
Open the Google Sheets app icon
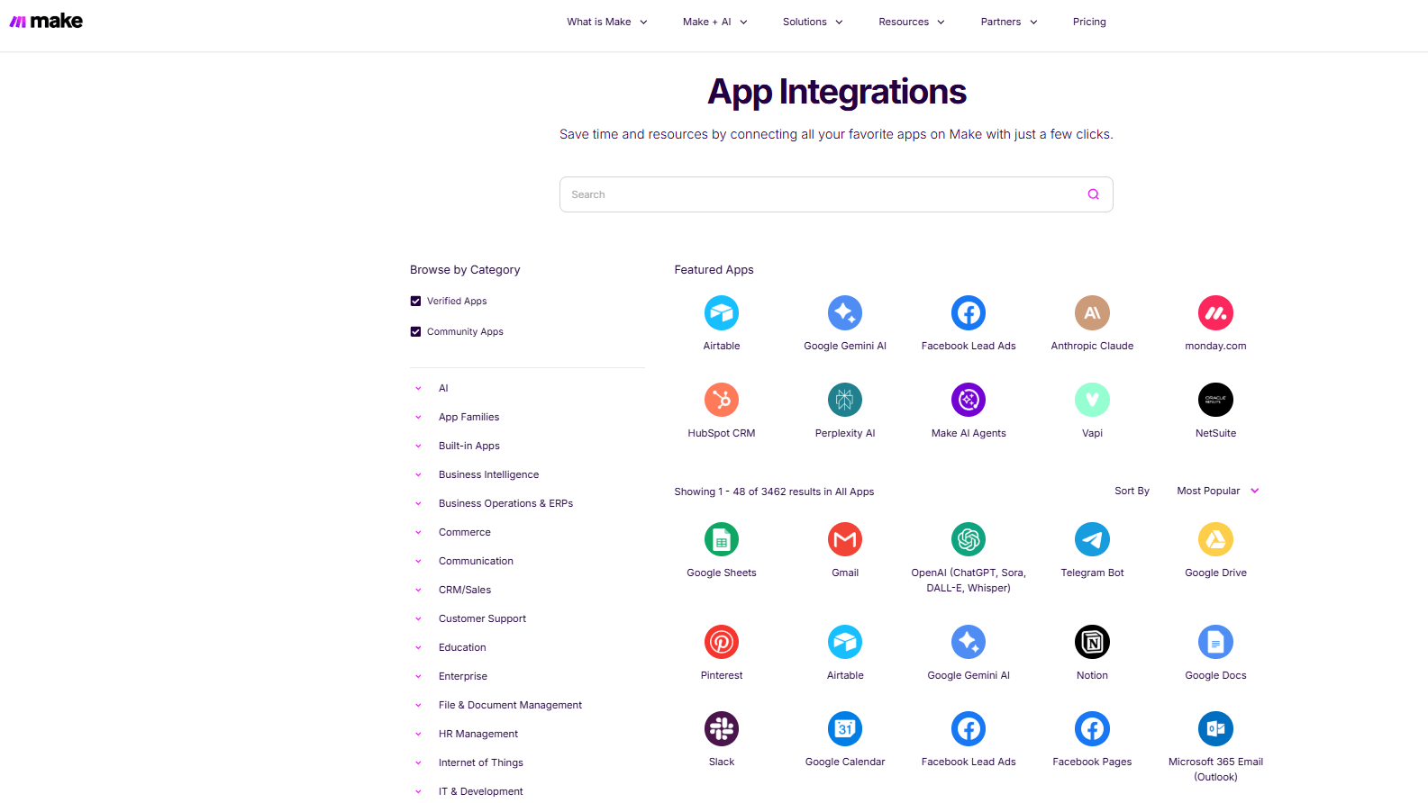pos(722,539)
